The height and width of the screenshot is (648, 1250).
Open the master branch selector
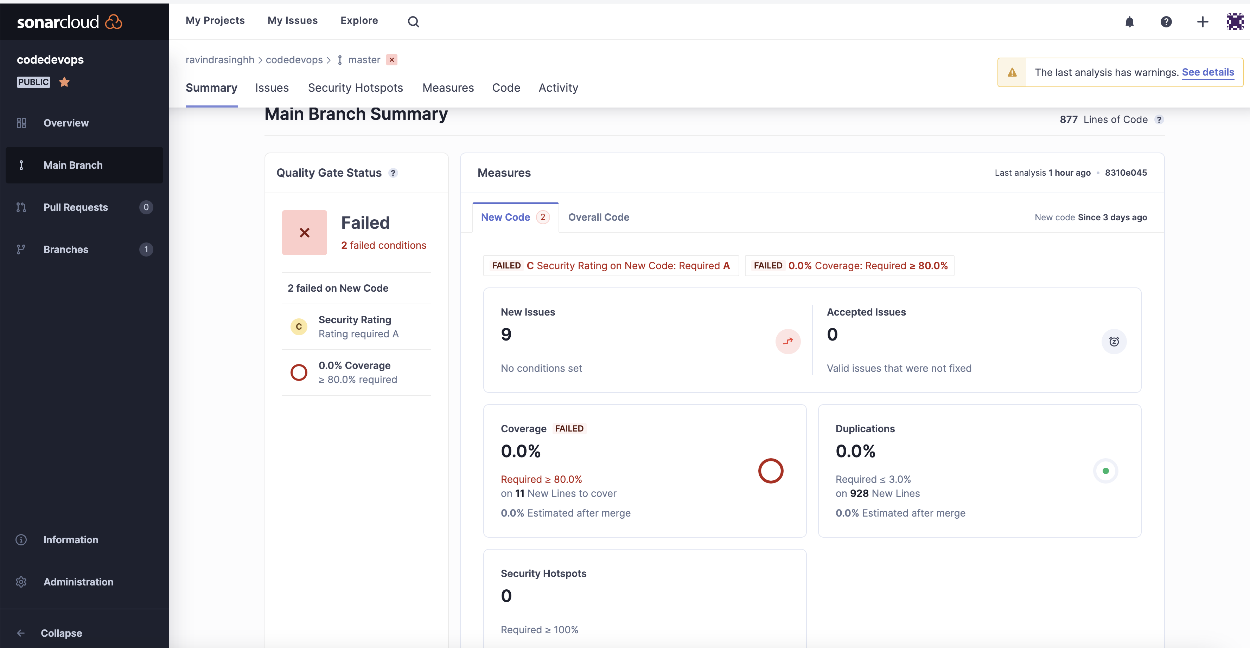363,60
